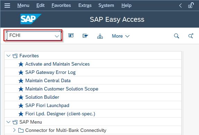Click the back chevron in the top bar
The height and width of the screenshot is (135, 199).
pyautogui.click(x=180, y=6)
